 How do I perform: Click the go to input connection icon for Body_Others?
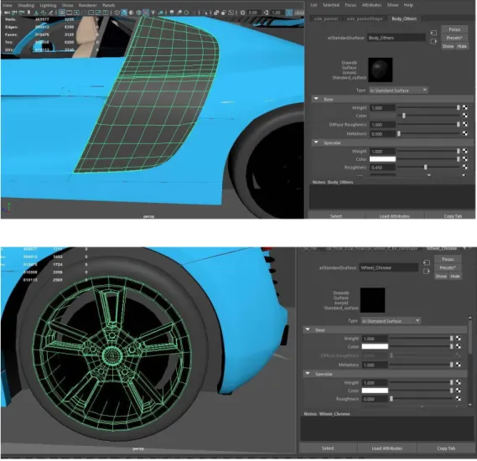pos(433,33)
